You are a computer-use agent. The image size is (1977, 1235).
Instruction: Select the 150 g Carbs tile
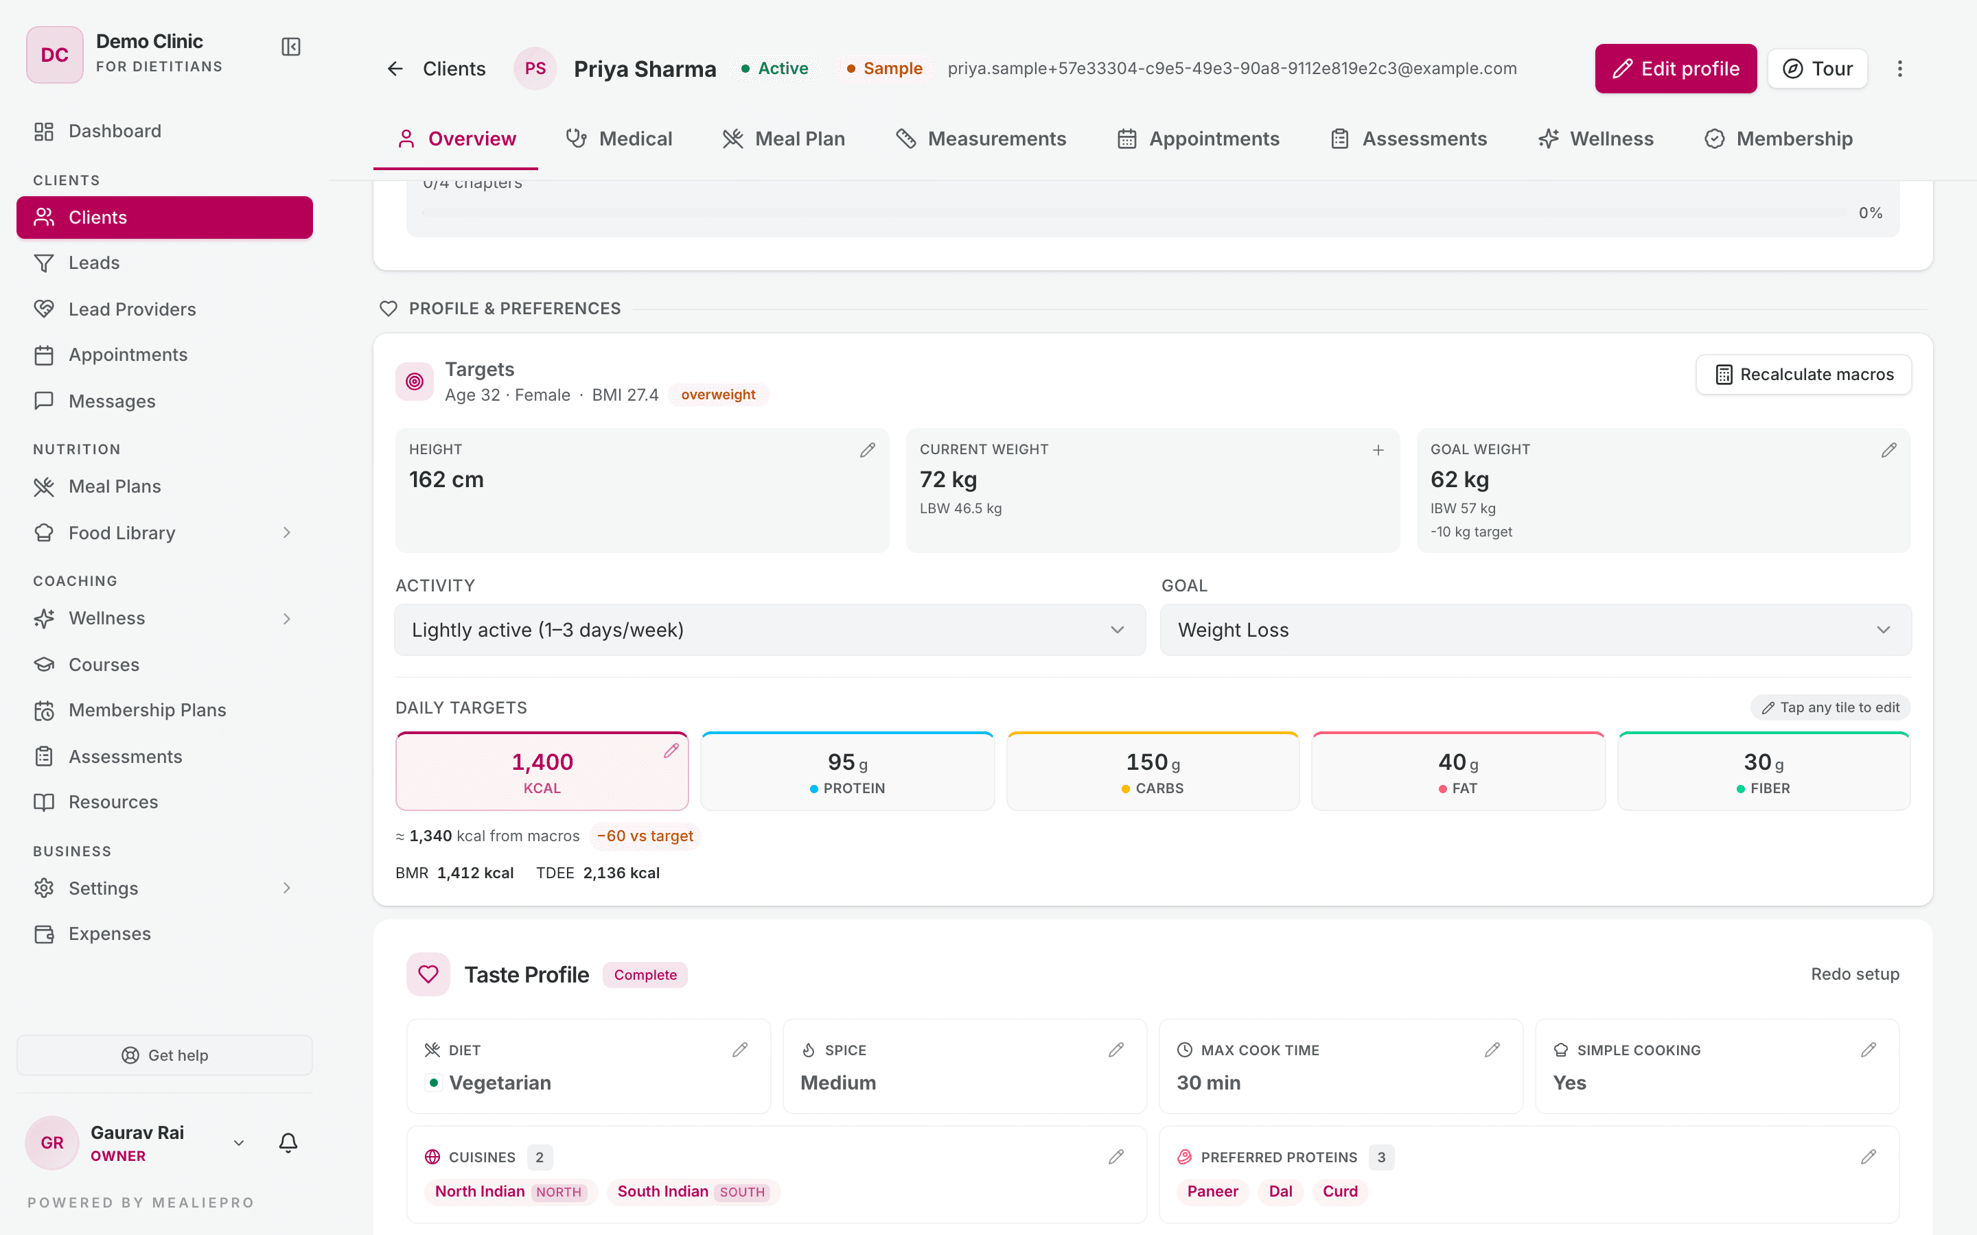[1153, 771]
